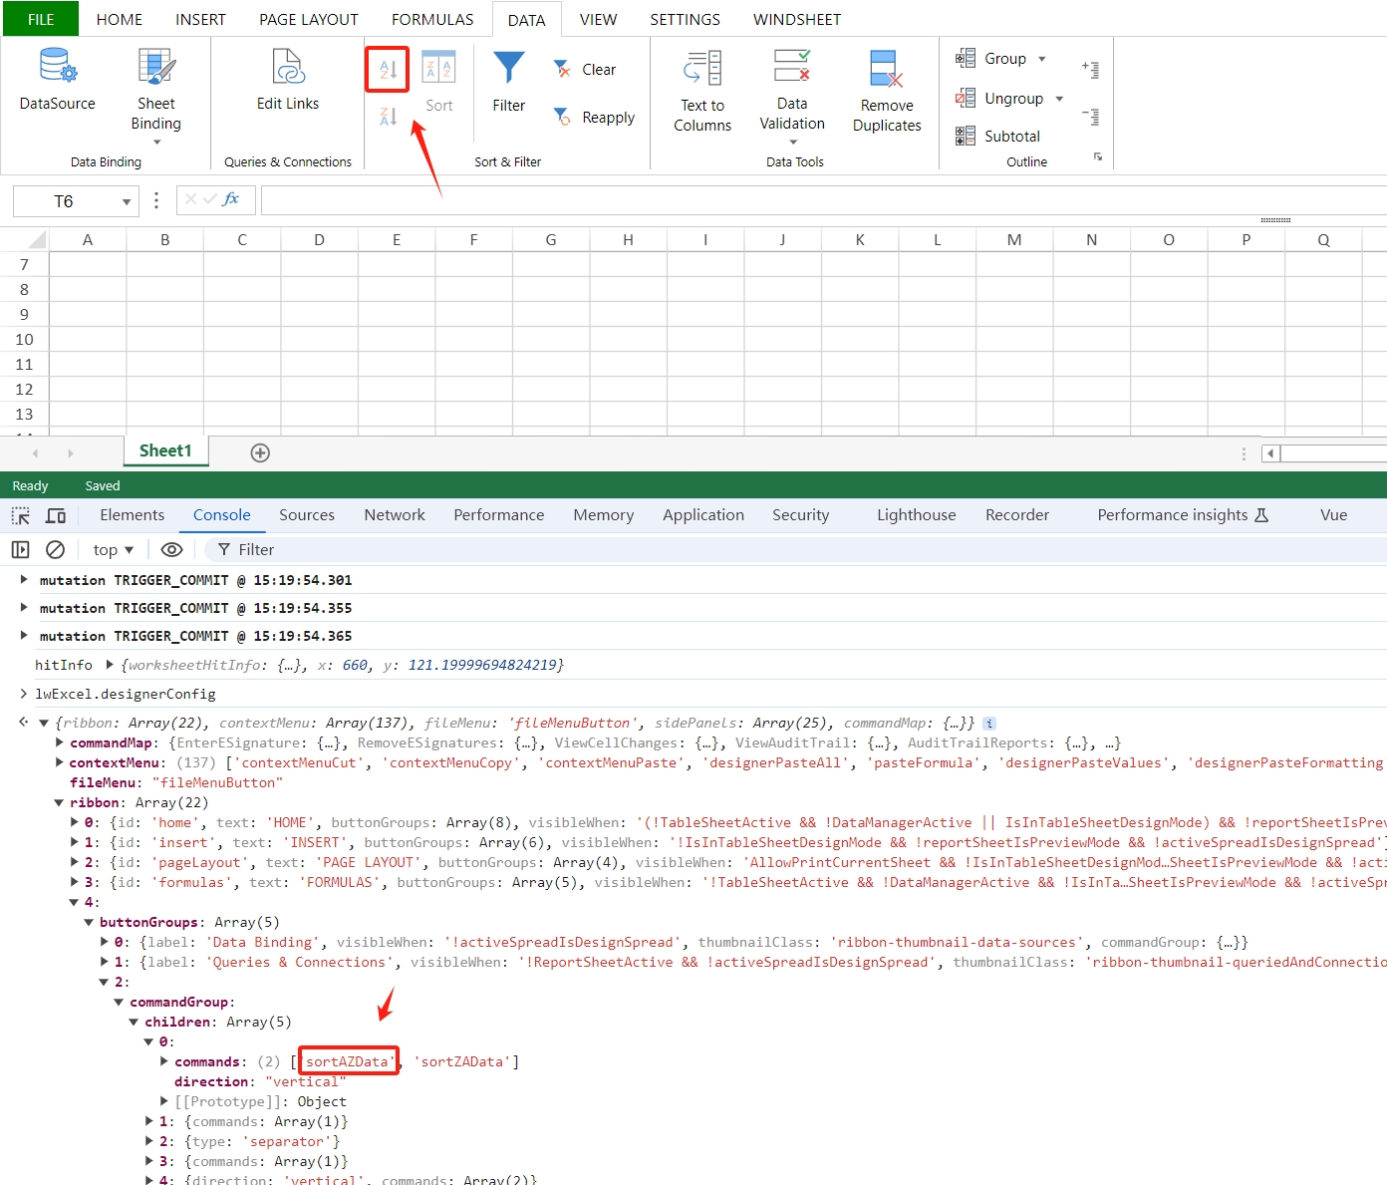Clear the console with the clear icon

pyautogui.click(x=56, y=549)
